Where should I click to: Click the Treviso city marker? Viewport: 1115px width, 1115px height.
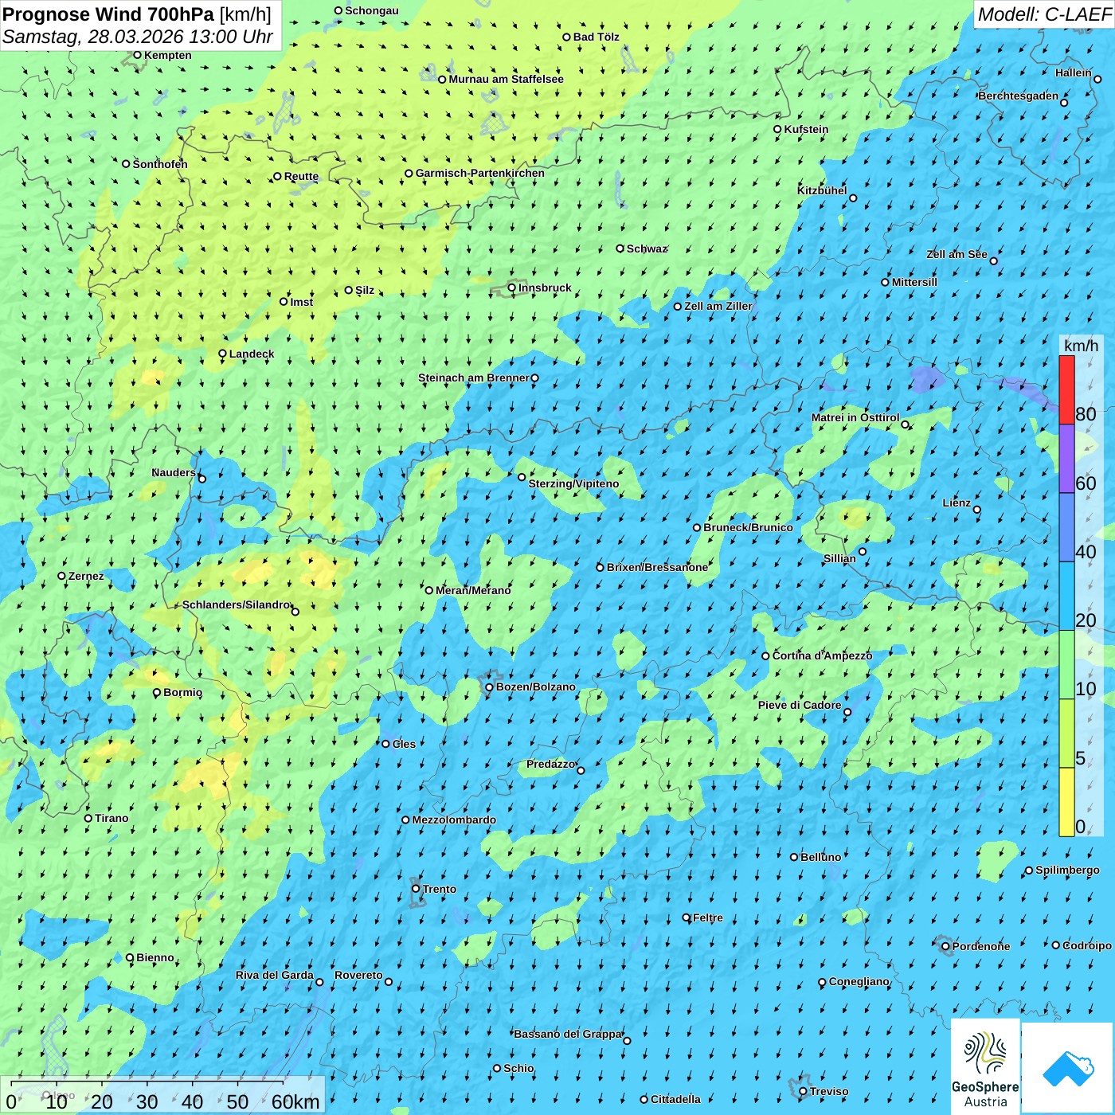(x=803, y=1091)
